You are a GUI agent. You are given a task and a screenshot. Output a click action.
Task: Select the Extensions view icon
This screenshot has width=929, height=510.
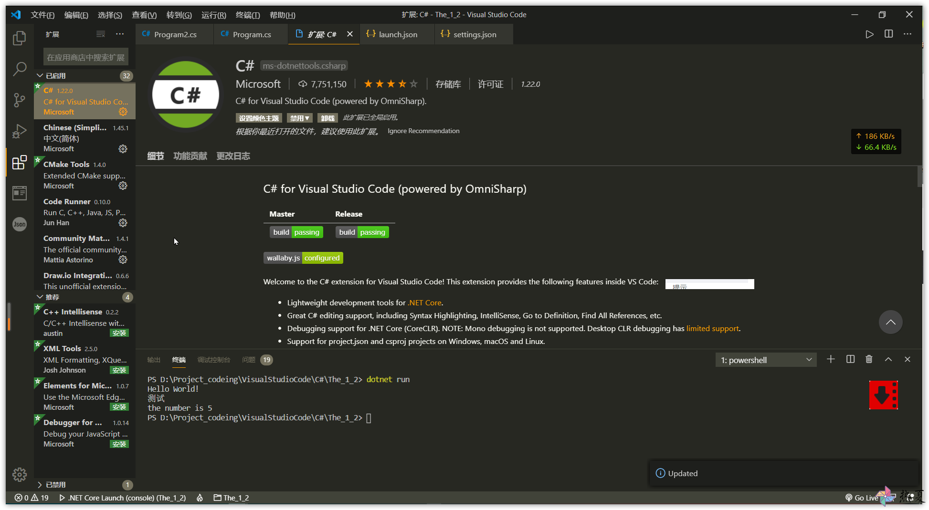(x=19, y=162)
